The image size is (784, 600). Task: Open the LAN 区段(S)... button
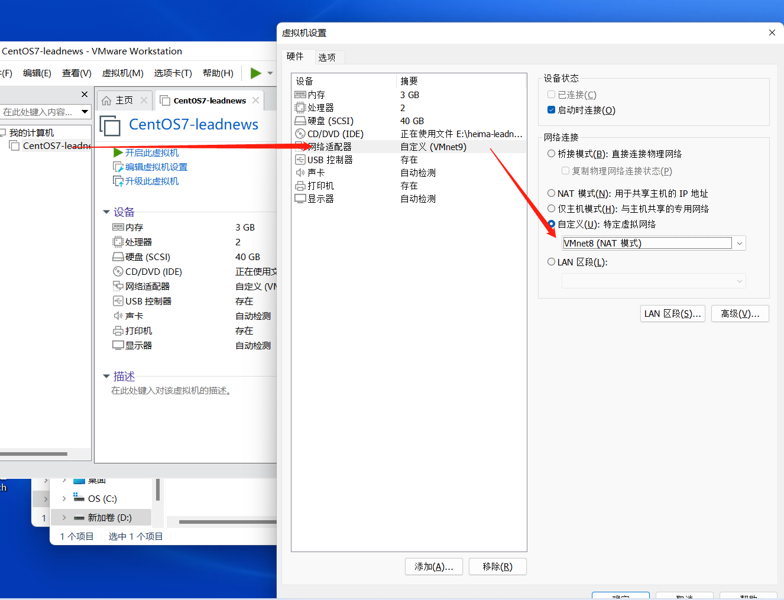(x=673, y=314)
